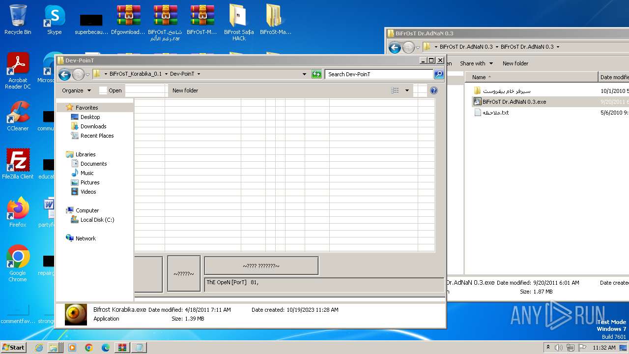Open the view options dropdown arrow

[x=407, y=90]
